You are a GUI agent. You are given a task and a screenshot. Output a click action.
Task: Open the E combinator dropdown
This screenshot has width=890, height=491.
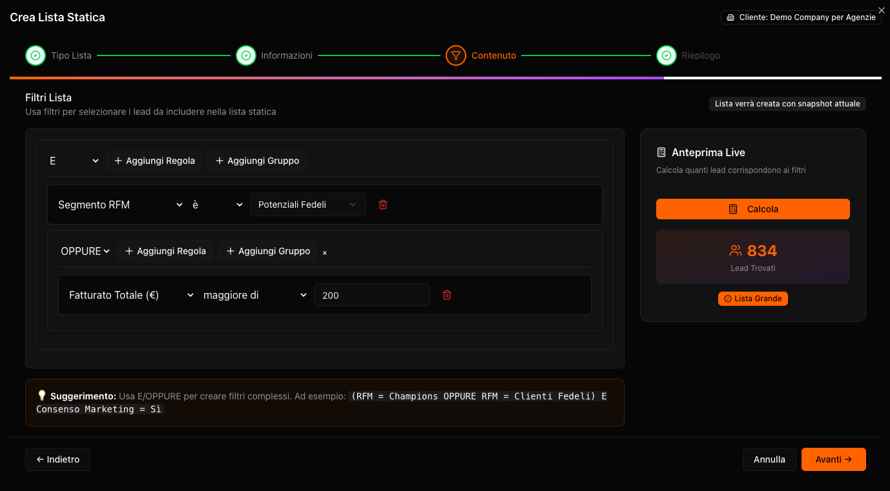[74, 161]
